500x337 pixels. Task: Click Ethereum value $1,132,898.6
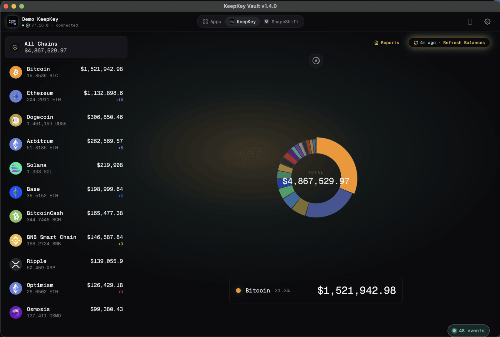[103, 93]
